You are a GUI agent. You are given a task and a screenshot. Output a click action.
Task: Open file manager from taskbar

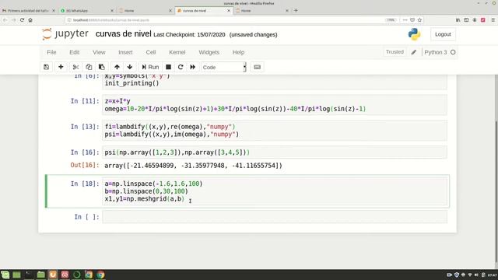(40, 275)
